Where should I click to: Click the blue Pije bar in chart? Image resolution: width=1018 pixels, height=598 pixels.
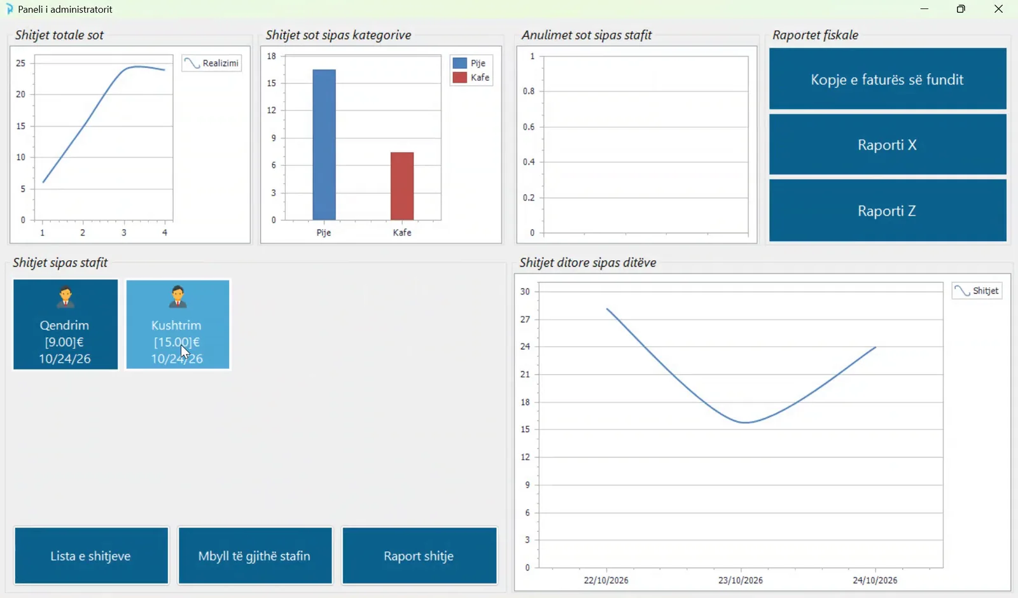(324, 144)
